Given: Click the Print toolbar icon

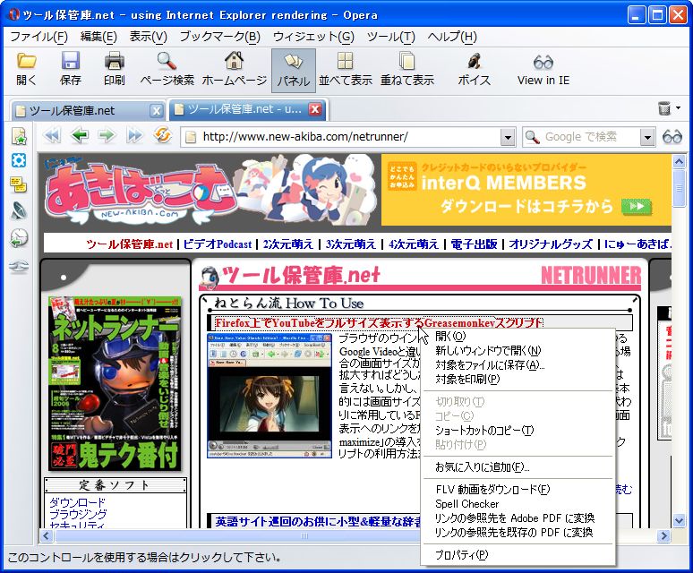Looking at the screenshot, I should tap(114, 61).
